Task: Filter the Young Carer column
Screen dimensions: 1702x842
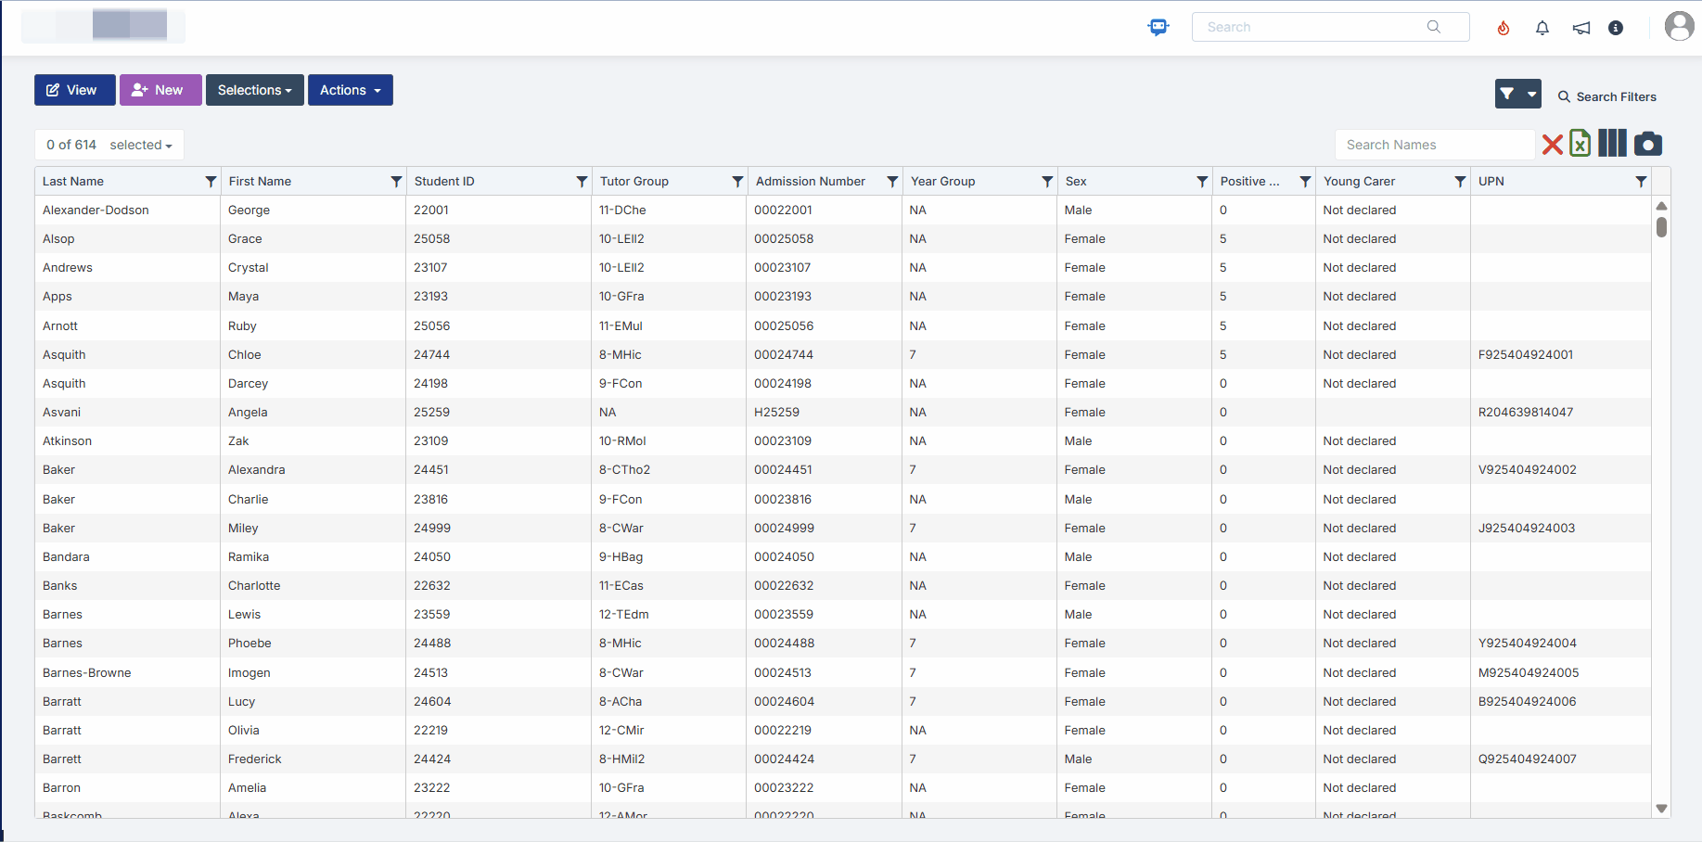Action: 1460,182
